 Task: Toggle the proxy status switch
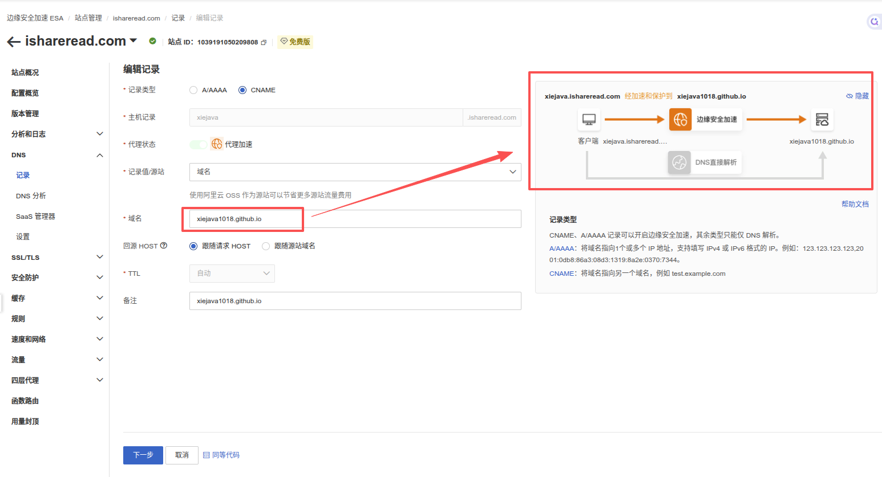click(x=199, y=144)
